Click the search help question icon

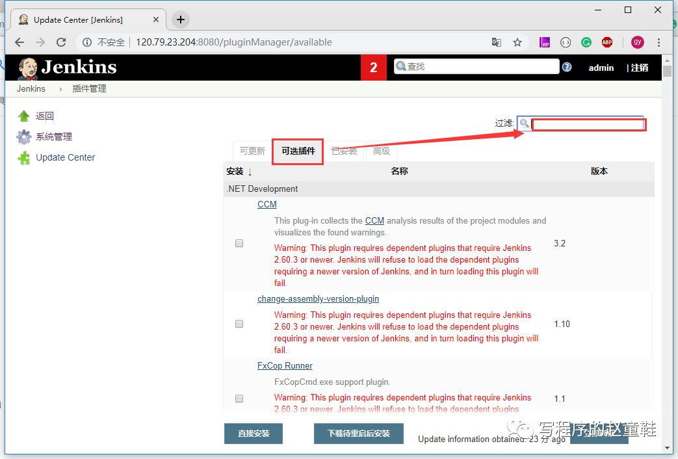[567, 67]
